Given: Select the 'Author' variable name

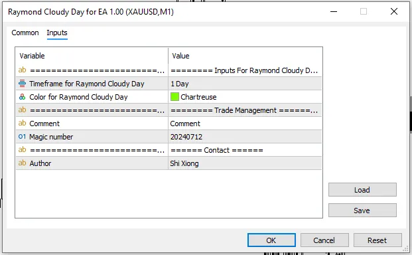Looking at the screenshot, I should (x=40, y=163).
